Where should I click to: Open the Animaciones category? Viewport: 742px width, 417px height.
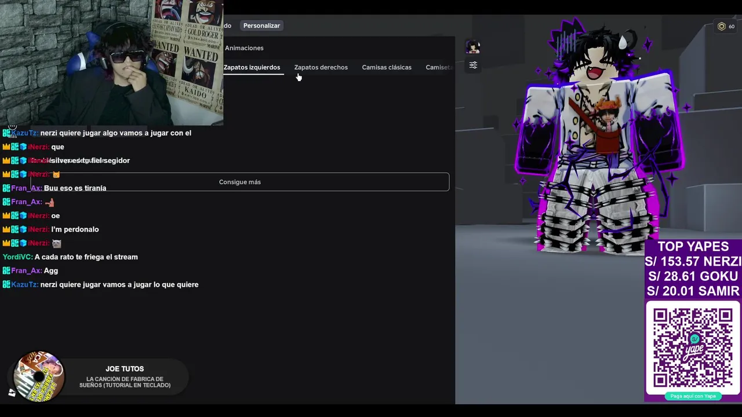pyautogui.click(x=244, y=48)
